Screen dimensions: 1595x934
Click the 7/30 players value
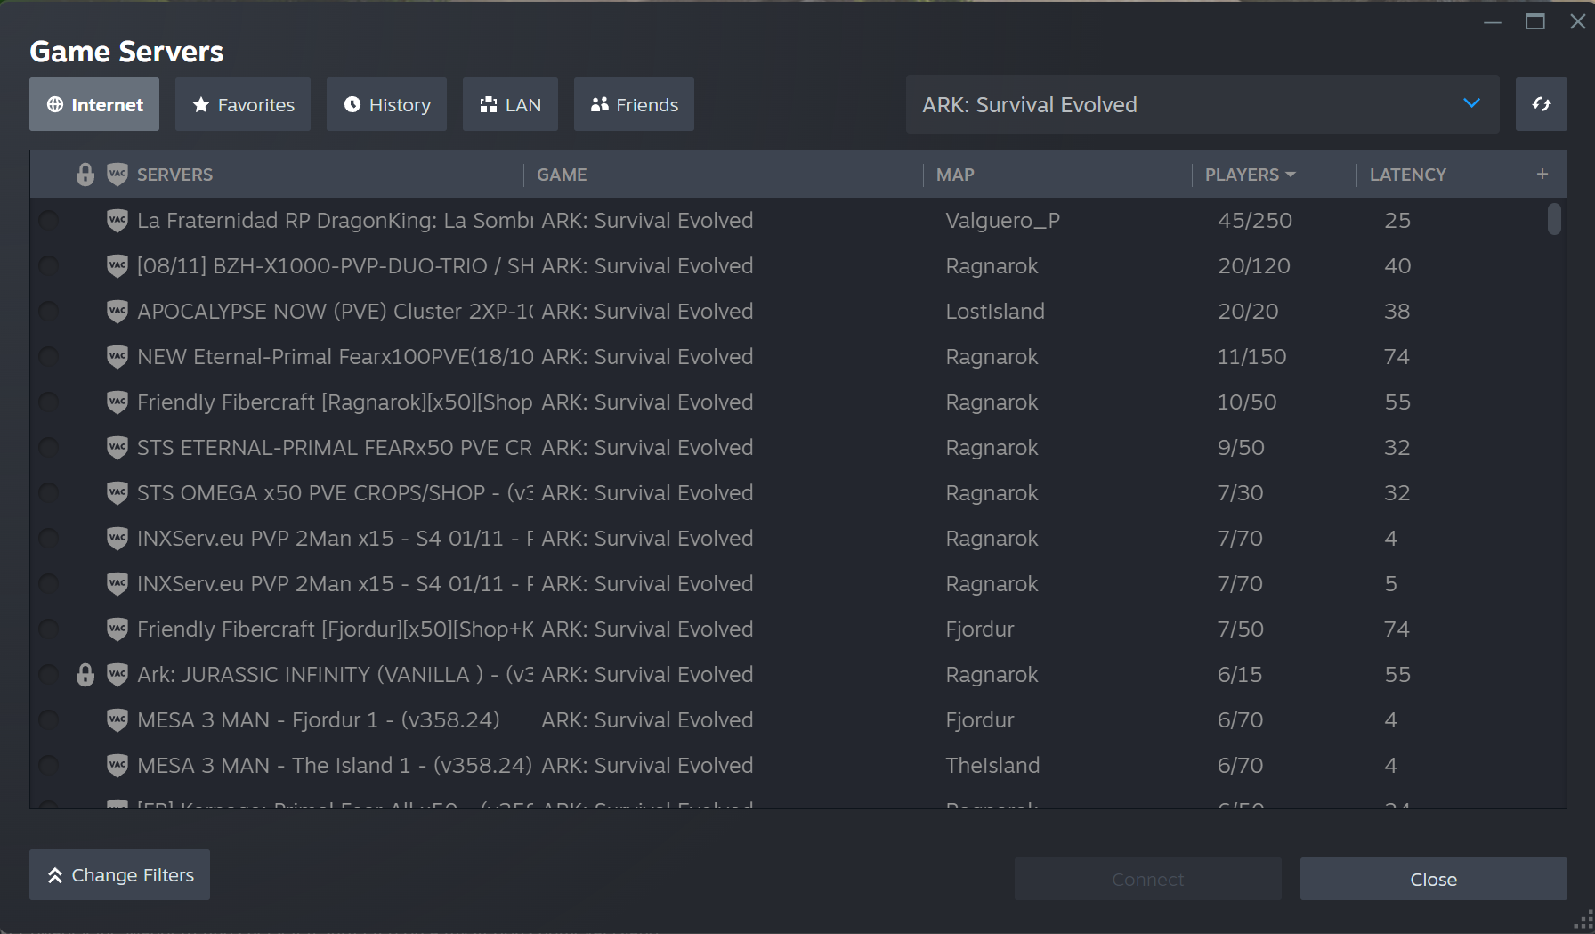(1241, 492)
